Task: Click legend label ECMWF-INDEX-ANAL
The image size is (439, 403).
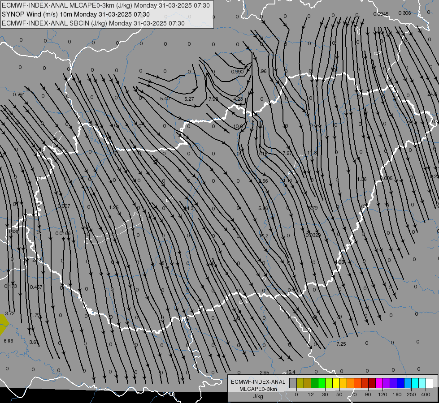Action: (x=258, y=382)
